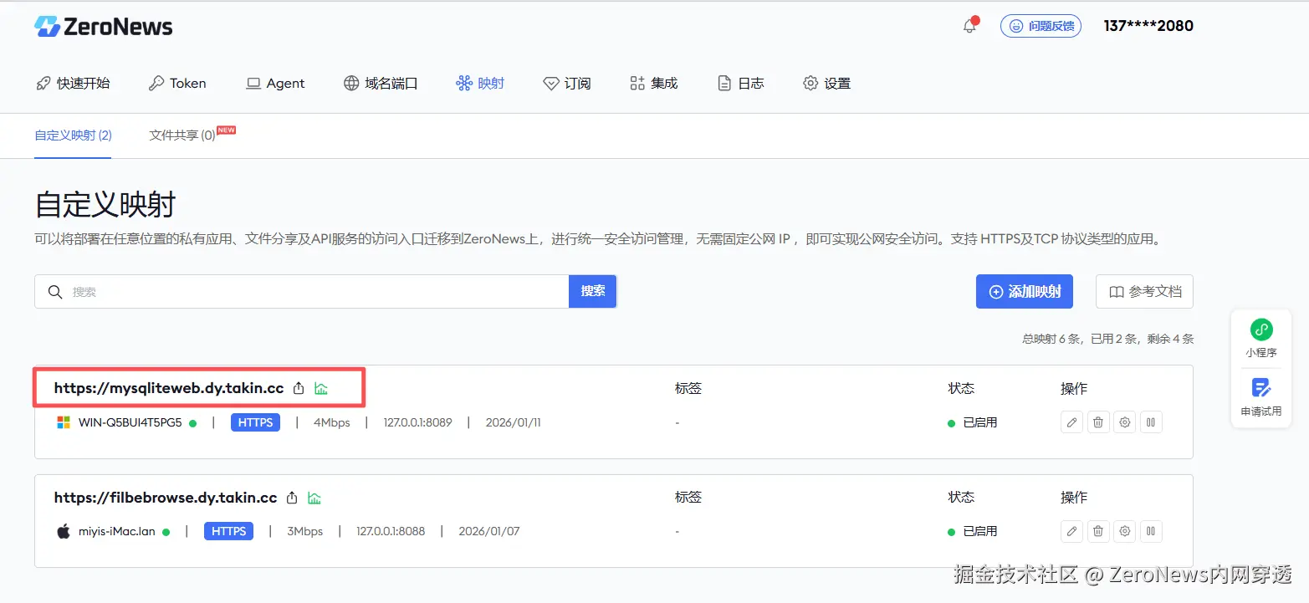Click agent name miyis-iMac.lan
1309x603 pixels.
coord(117,531)
